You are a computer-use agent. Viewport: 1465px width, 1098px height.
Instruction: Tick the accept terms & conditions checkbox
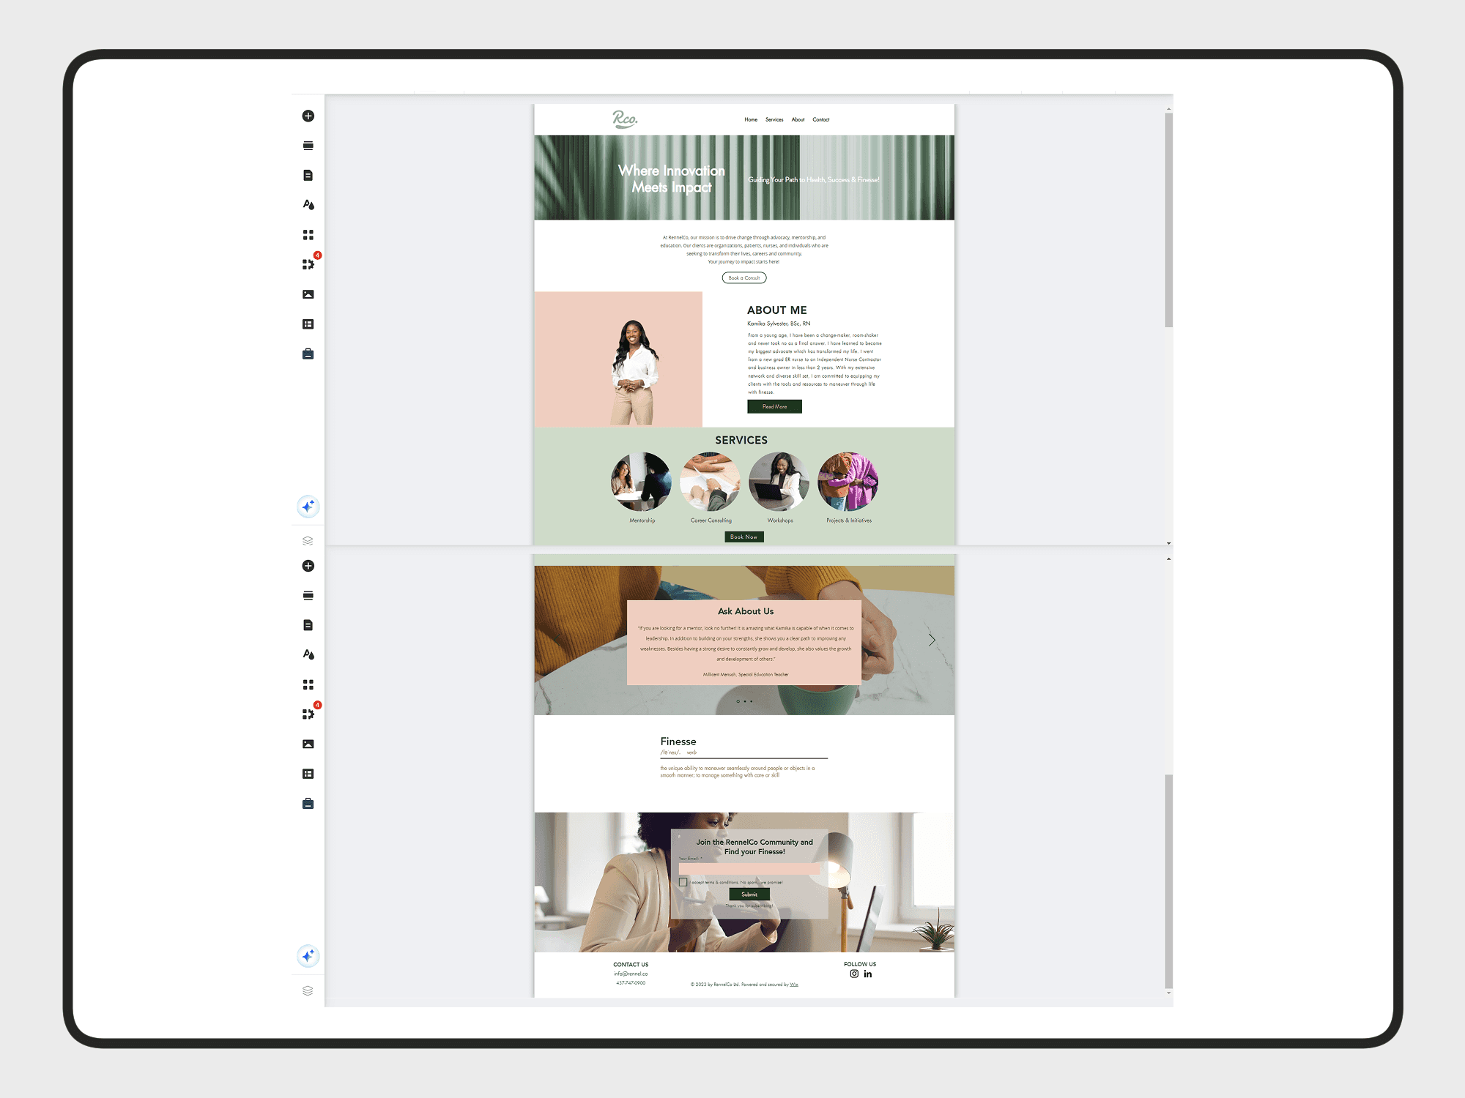pos(683,882)
